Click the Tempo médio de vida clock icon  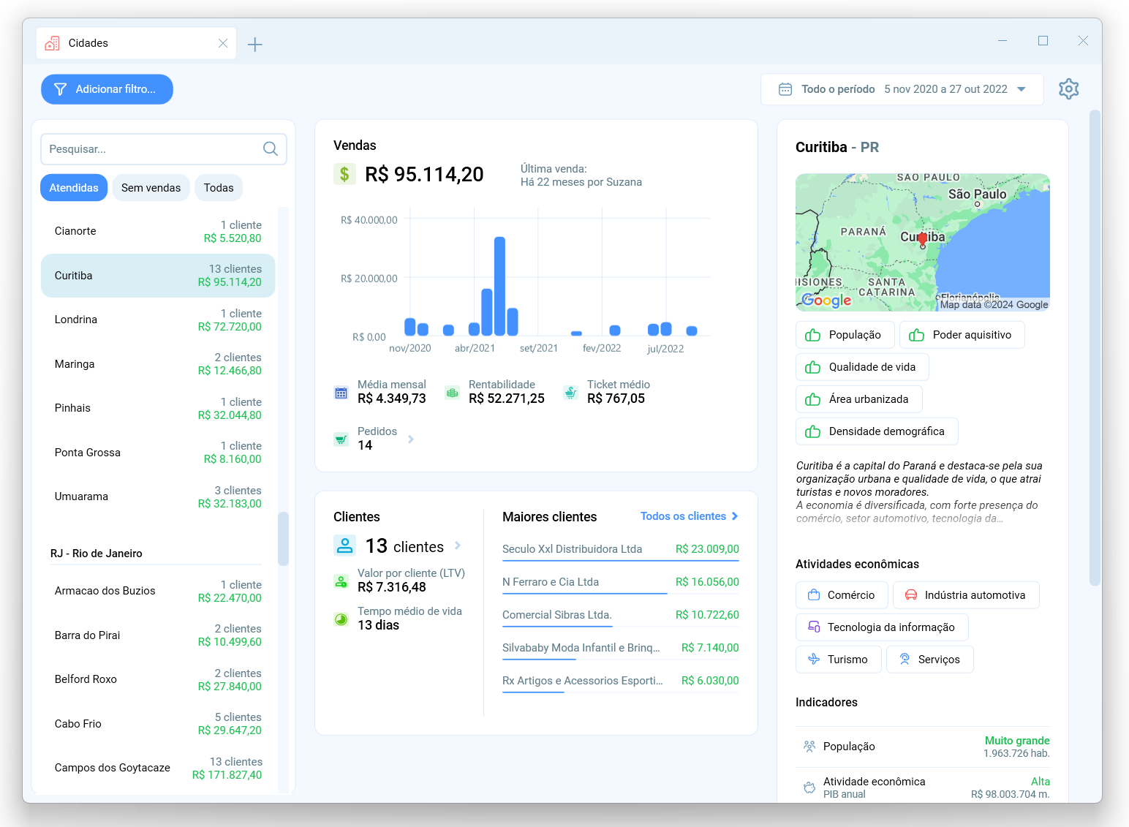point(341,619)
